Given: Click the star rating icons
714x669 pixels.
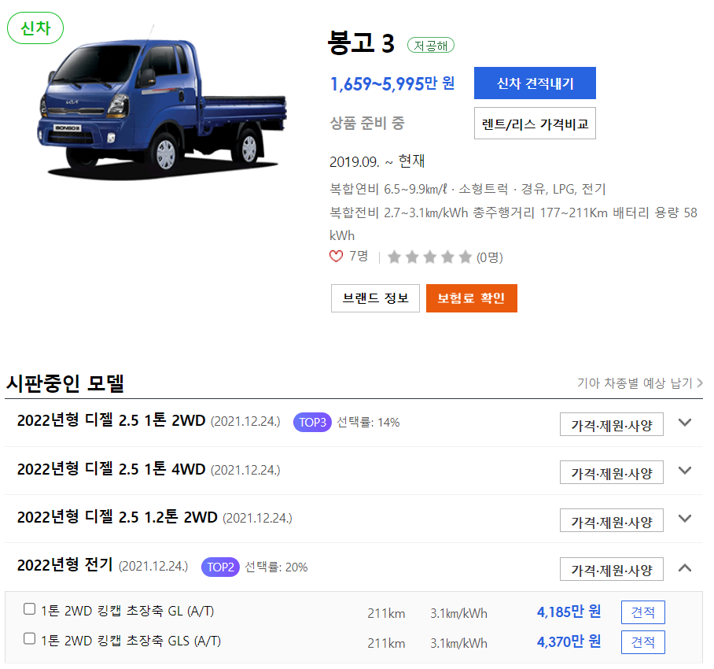Looking at the screenshot, I should pyautogui.click(x=429, y=257).
